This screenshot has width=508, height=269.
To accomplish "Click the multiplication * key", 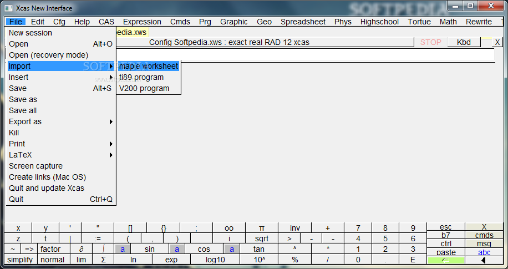I will (x=328, y=249).
